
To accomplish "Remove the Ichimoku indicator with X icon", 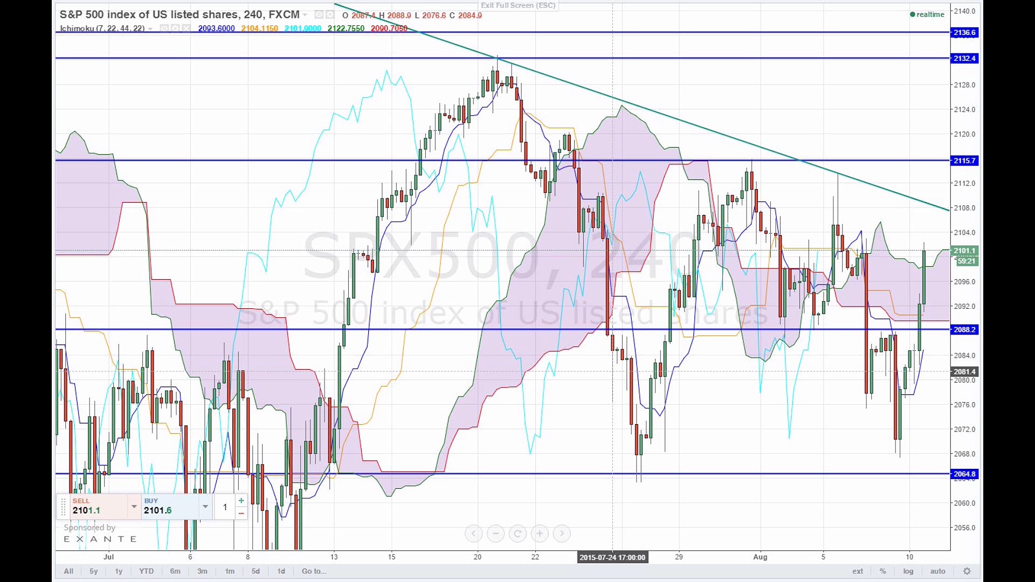I will [186, 28].
